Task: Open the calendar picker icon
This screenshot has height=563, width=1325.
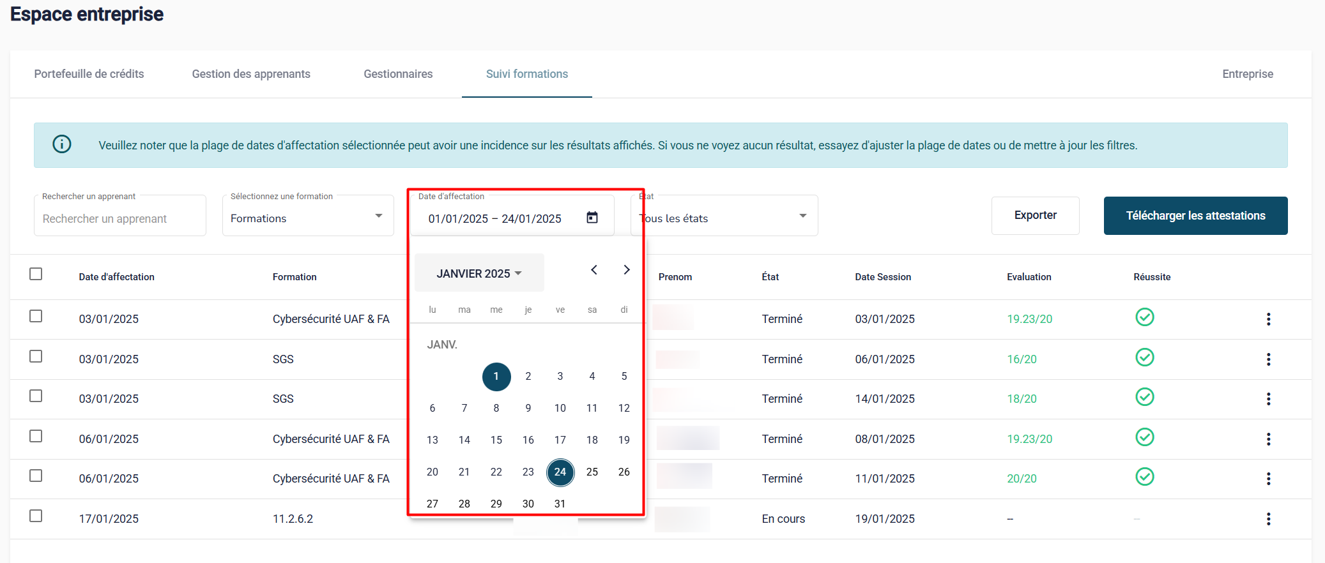Action: point(592,218)
